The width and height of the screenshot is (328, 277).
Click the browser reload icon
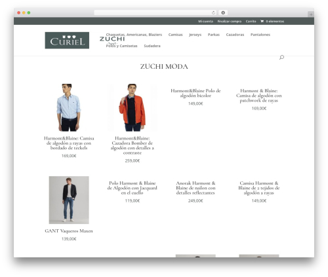[x=213, y=13]
